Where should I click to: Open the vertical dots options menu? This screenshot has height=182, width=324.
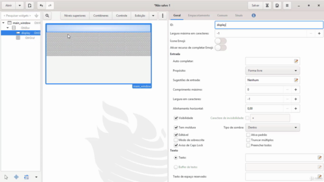pos(163,16)
